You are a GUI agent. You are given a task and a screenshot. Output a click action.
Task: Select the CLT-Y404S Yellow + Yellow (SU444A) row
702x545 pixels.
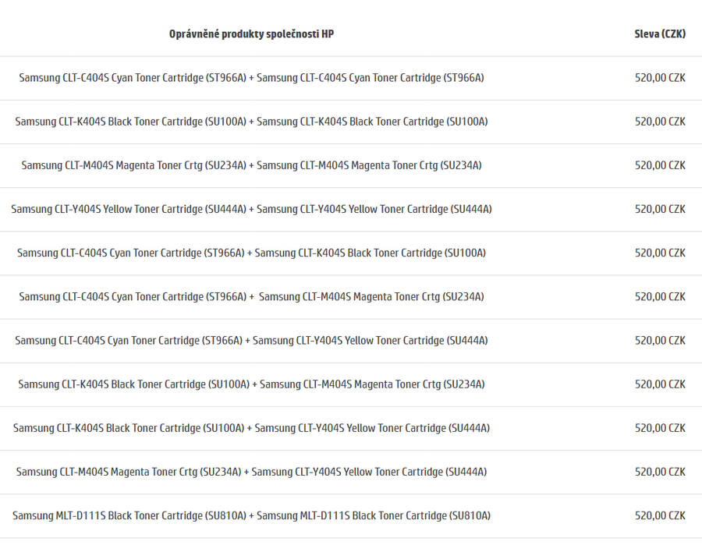(x=351, y=210)
